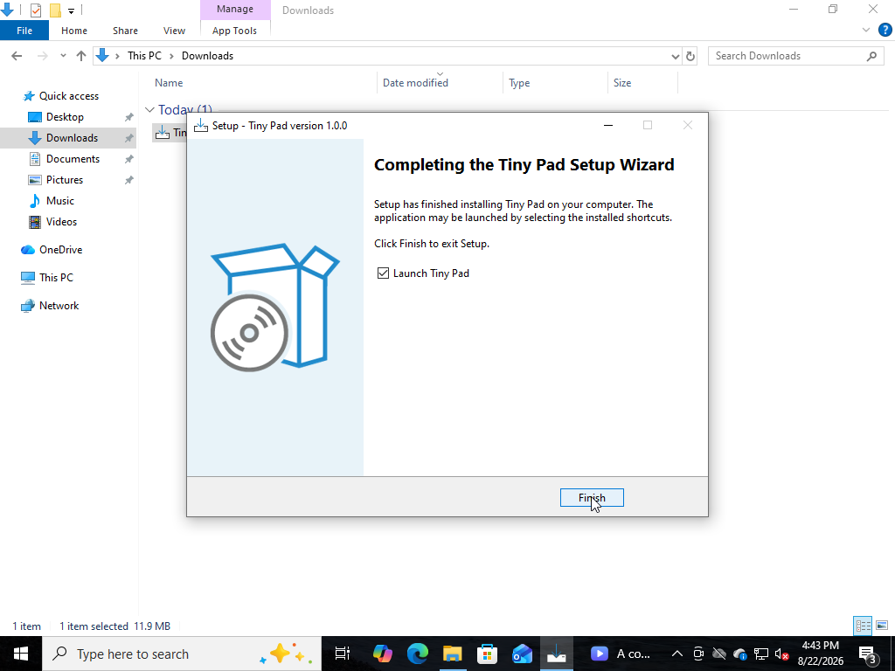Open Videos in the navigation pane
Viewport: 895px width, 671px height.
pos(61,222)
